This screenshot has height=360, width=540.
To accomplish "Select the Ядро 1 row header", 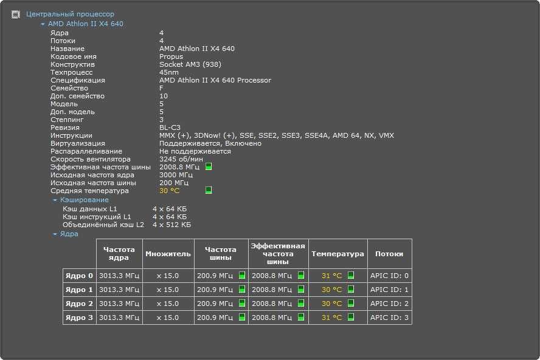I will [x=79, y=290].
